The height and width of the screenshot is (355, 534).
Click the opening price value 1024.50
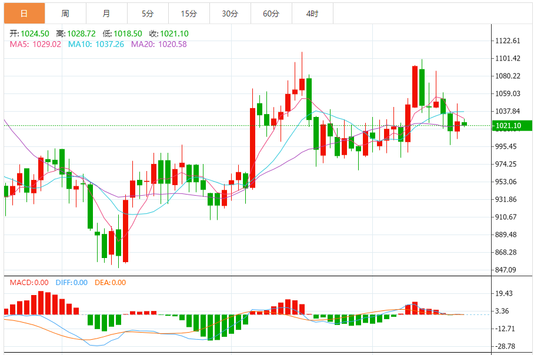(x=35, y=34)
